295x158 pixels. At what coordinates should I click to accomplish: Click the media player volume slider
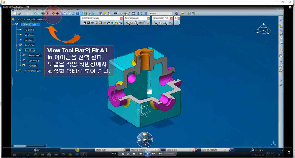pyautogui.click(x=169, y=154)
